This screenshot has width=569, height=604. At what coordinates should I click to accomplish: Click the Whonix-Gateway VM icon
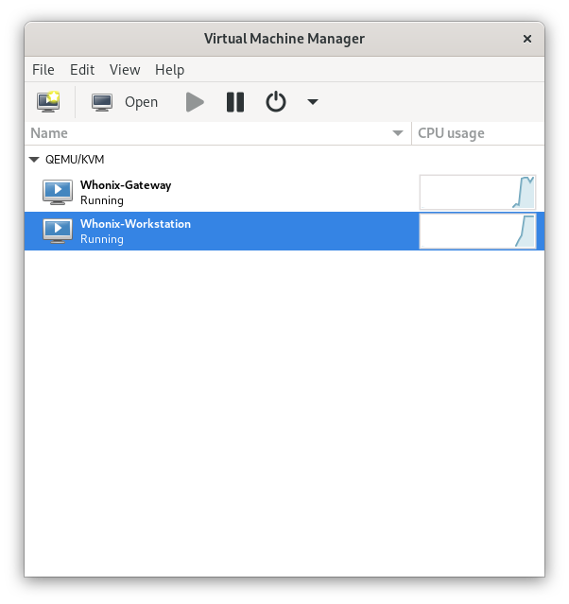58,192
